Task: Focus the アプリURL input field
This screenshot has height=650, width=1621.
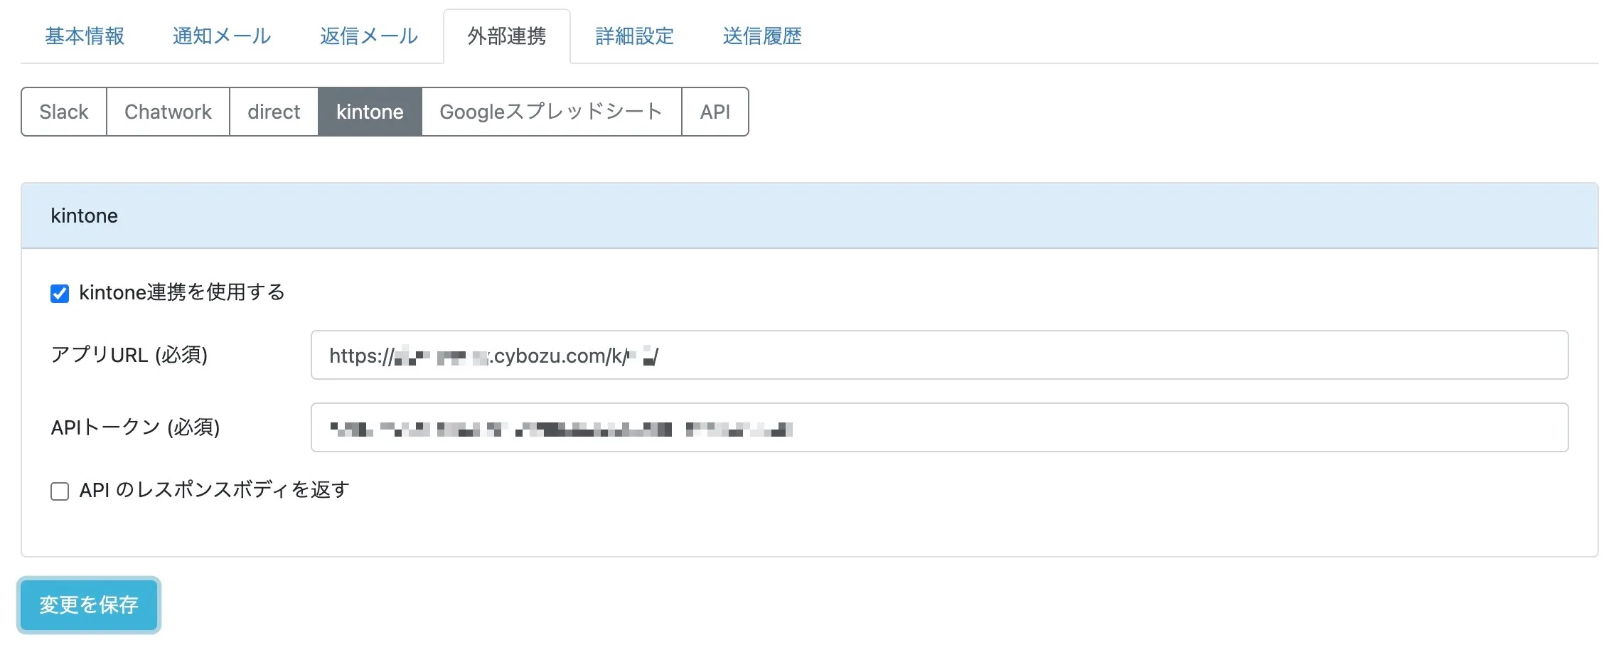Action: 939,355
